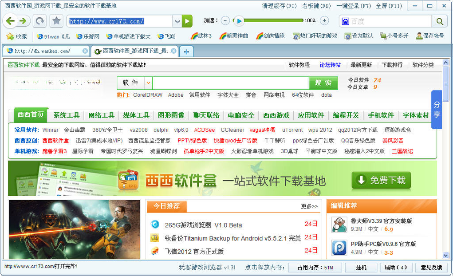Click the Baidu paw search engine icon
The image size is (453, 276).
point(346,21)
